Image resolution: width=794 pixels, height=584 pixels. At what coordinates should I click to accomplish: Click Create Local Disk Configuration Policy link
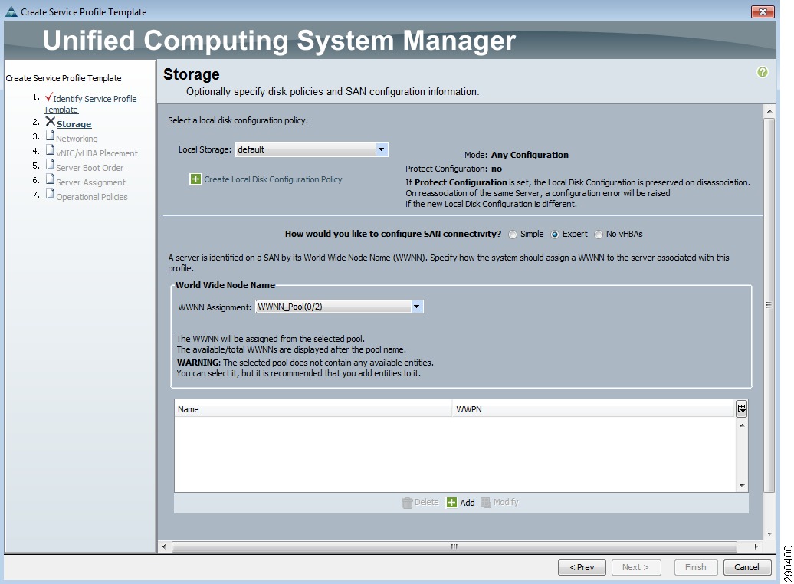click(273, 179)
